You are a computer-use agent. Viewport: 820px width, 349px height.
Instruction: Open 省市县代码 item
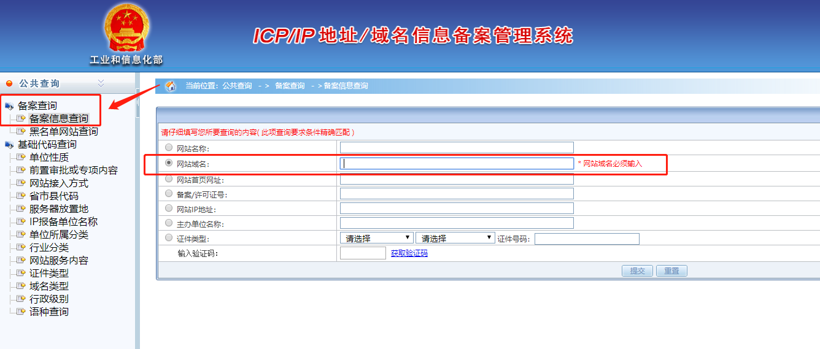pos(54,196)
